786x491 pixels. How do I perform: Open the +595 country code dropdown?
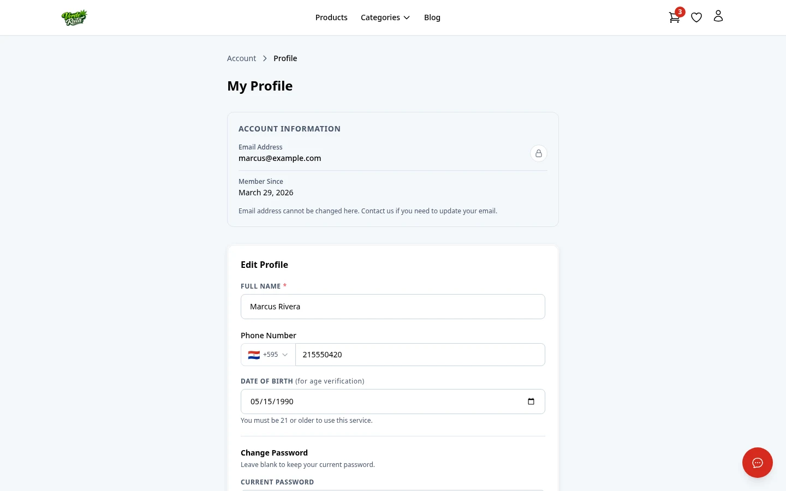(x=267, y=355)
